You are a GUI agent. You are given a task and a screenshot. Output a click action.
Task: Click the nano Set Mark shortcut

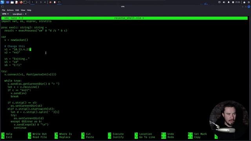197,134
